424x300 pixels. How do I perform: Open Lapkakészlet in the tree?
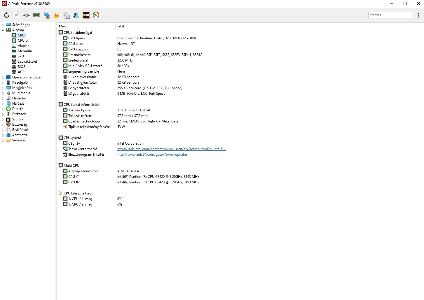pos(27,62)
